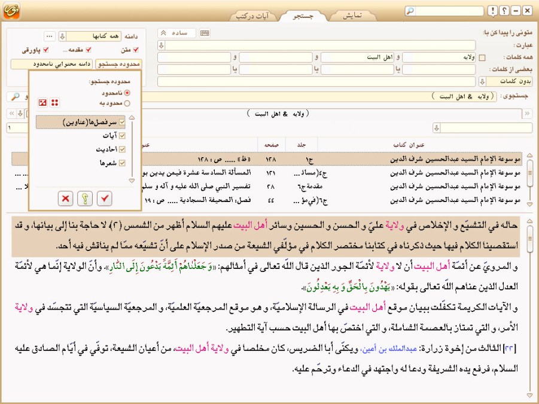Screen dimensions: 539x404
Task: Select the نامحدود radio option
Action: [127, 93]
